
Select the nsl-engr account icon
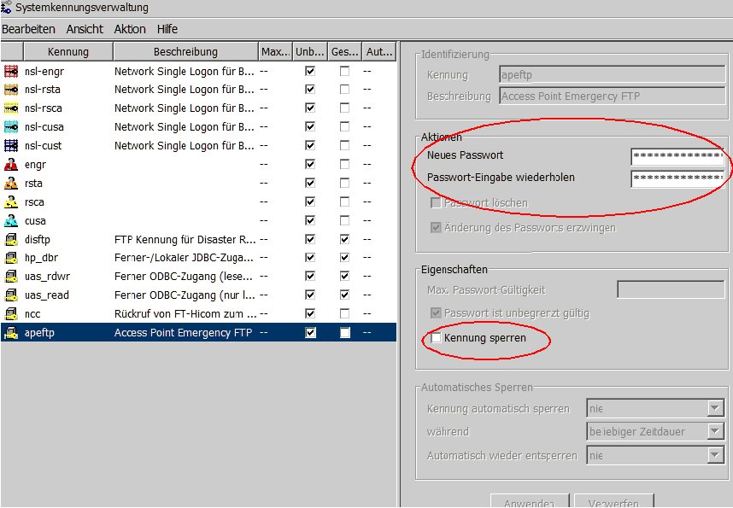point(11,71)
